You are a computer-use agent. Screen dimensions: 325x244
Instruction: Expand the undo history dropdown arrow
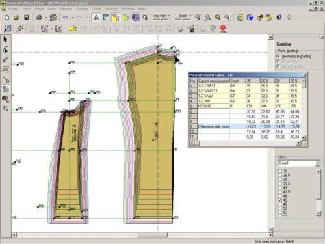tap(73, 18)
